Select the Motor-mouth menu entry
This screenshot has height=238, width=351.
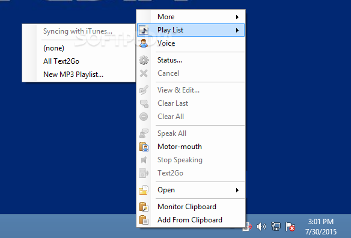[x=191, y=147]
